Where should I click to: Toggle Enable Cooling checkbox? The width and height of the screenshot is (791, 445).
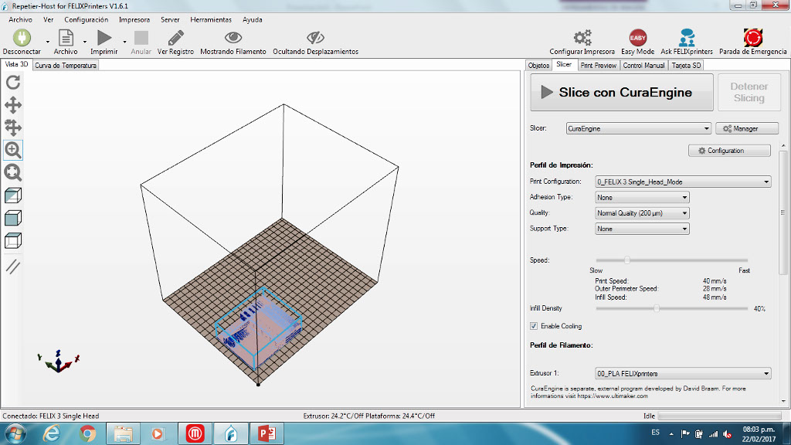(x=534, y=326)
